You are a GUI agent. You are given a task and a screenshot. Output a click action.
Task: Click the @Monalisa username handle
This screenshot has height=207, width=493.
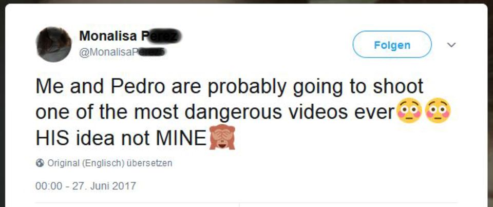pos(122,52)
